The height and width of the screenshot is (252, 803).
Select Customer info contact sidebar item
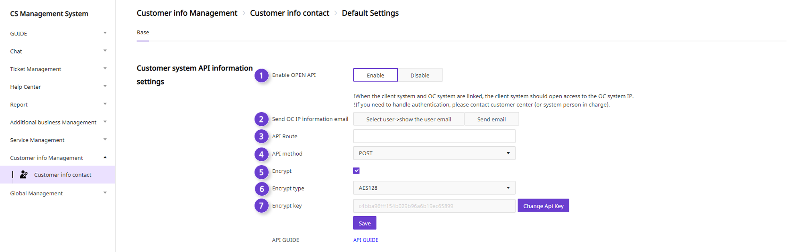[x=57, y=175]
